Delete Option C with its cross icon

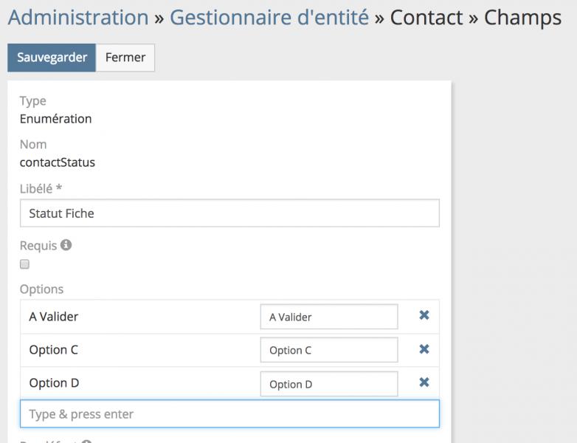point(424,349)
